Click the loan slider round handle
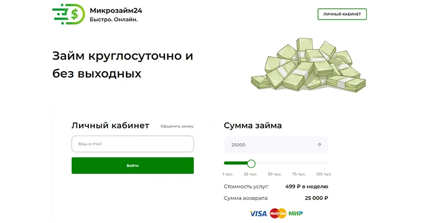Image resolution: width=427 pixels, height=223 pixels. (251, 163)
